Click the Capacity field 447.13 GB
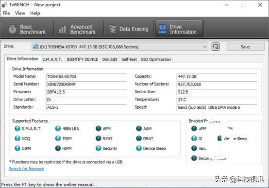Viewport: 269px width, 188px height. pyautogui.click(x=217, y=76)
